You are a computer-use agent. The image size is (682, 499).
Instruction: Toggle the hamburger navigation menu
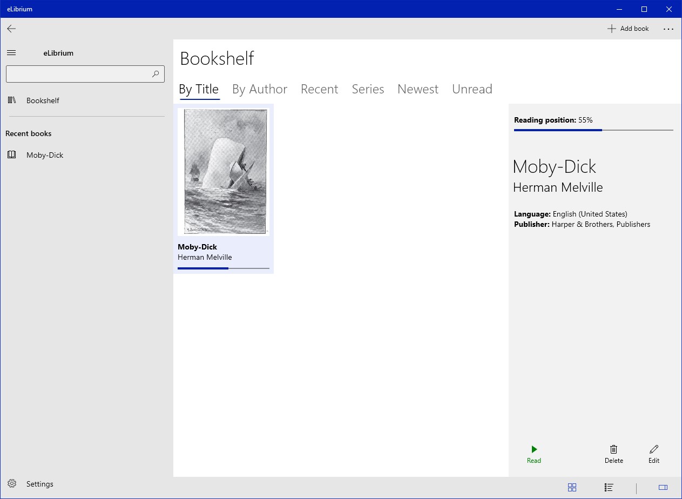click(x=11, y=53)
